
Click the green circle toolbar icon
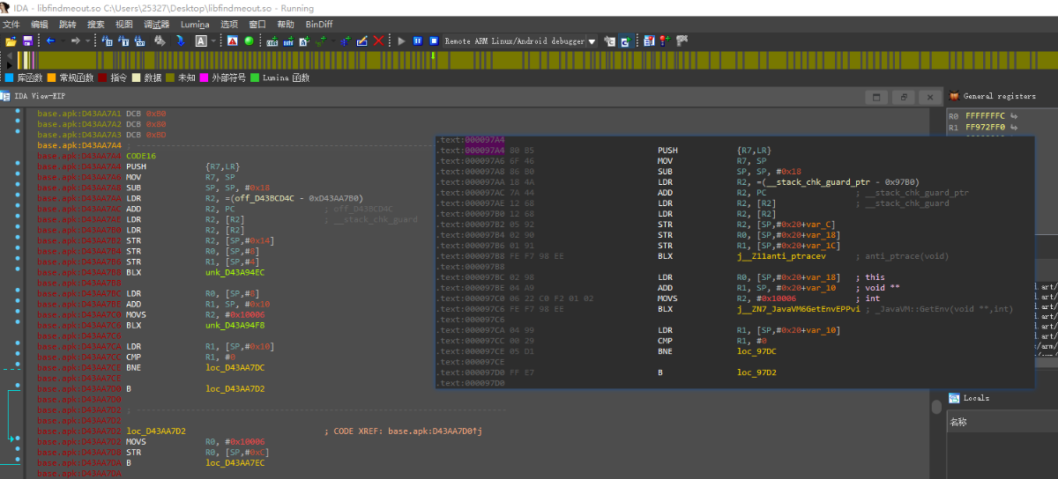coord(249,41)
